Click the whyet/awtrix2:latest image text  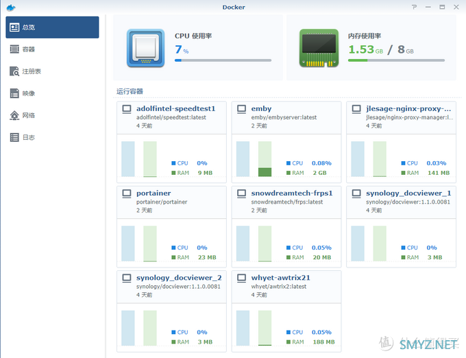click(278, 287)
